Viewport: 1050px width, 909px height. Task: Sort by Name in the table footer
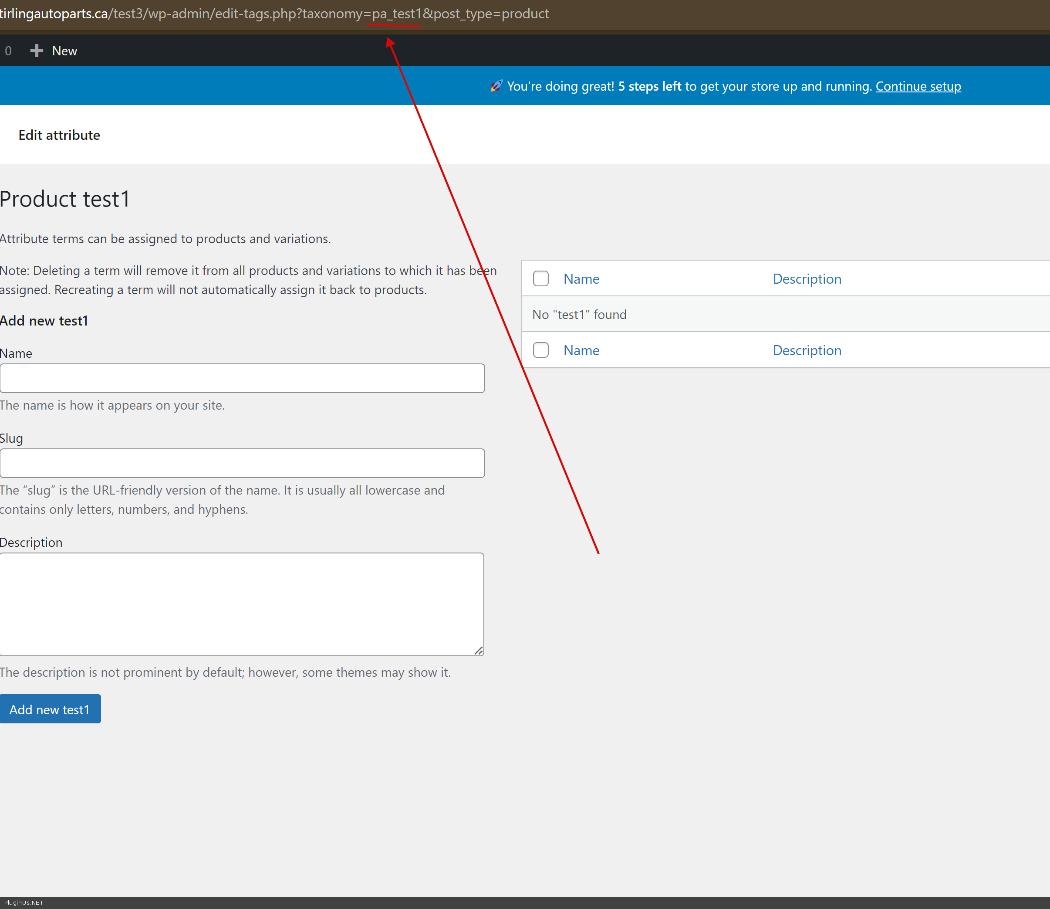[x=581, y=350]
